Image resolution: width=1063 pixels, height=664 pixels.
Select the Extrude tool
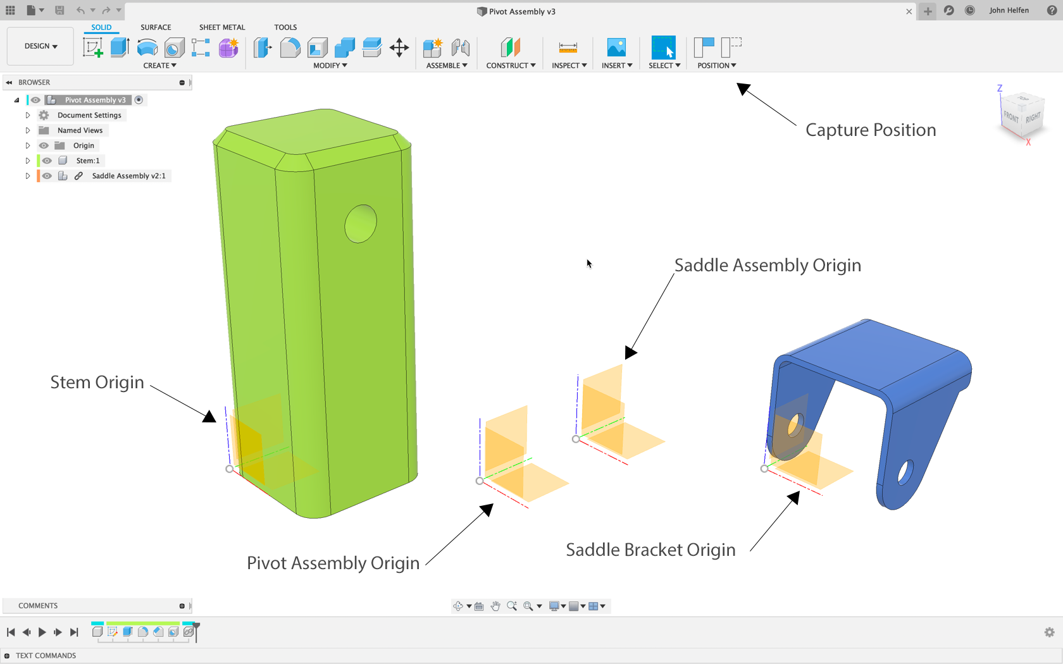coord(120,47)
